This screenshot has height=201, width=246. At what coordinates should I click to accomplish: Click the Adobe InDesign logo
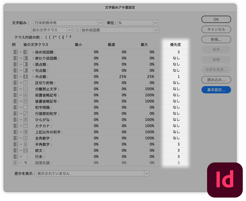pyautogui.click(x=225, y=180)
